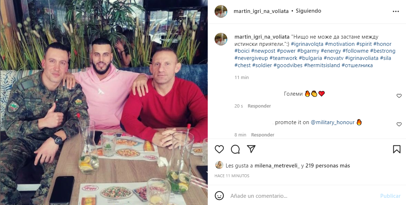The image size is (406, 205).
Task: Open the #bgarmy hashtag
Action: coord(306,51)
